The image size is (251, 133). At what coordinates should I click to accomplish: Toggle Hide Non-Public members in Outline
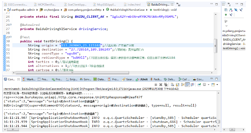point(226,15)
